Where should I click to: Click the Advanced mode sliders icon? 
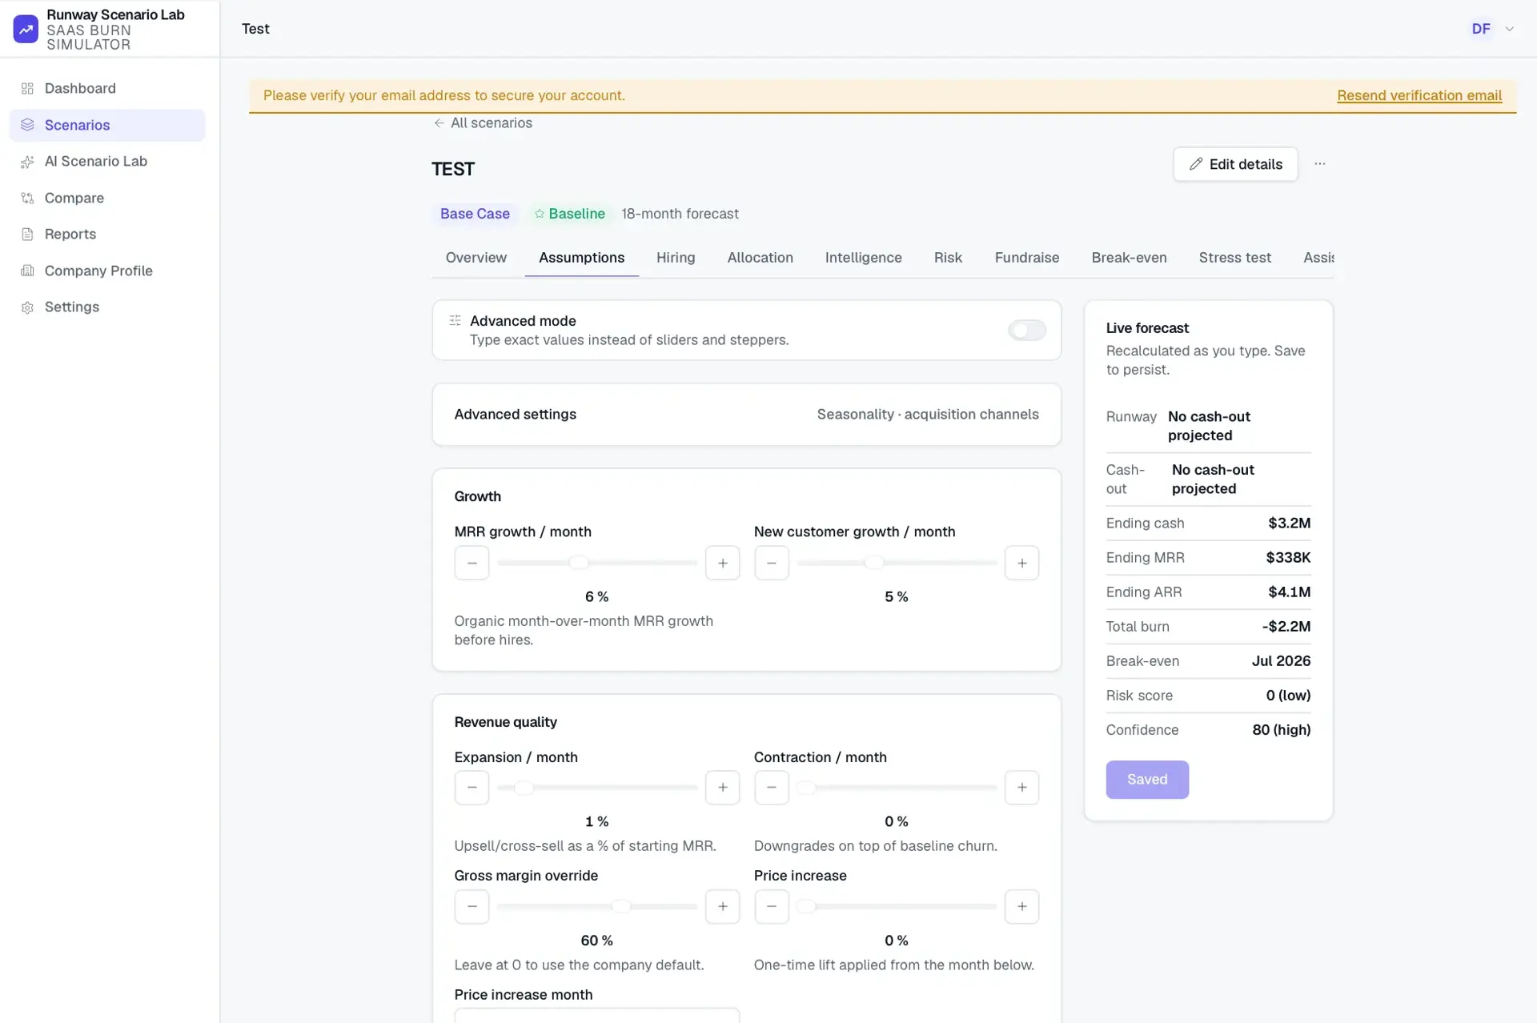coord(455,320)
